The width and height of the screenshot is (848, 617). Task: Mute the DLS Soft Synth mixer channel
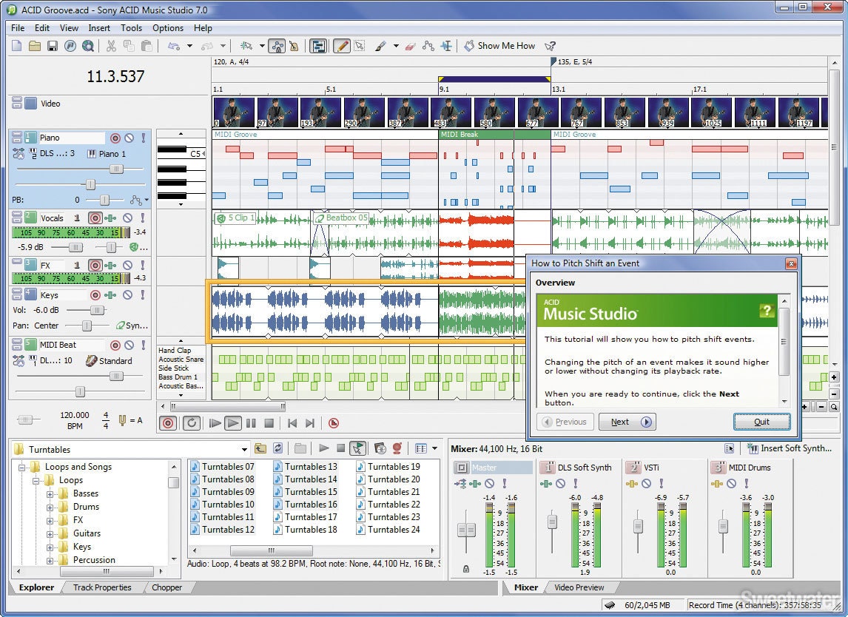click(561, 483)
